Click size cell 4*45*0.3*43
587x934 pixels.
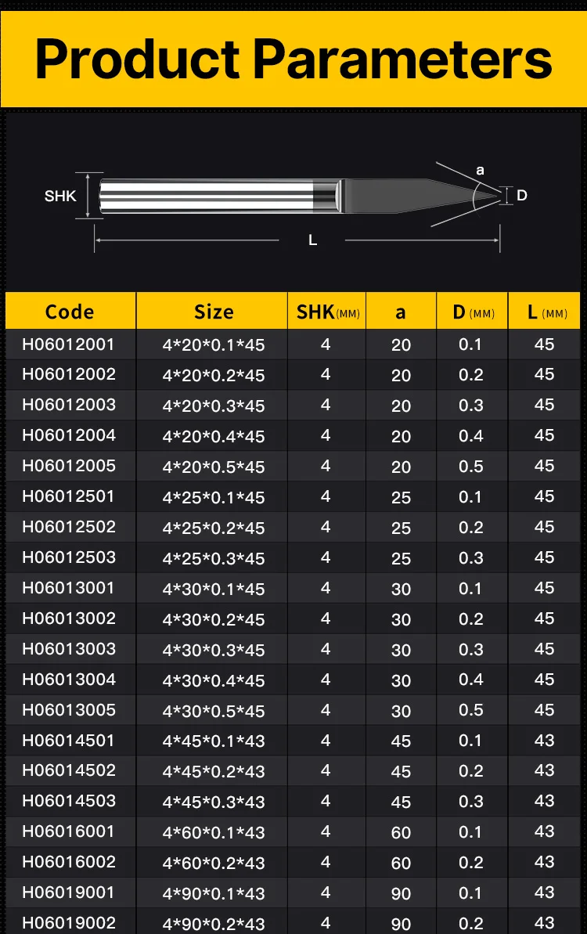[x=214, y=802]
